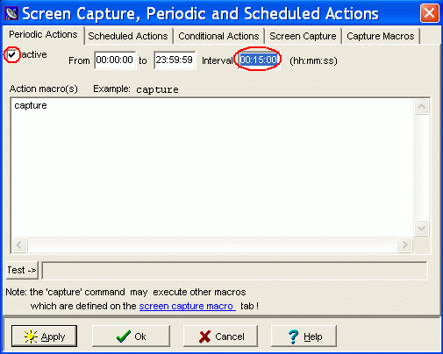Close the Periodic and Scheduled Actions window
Screen dimensions: 443x354
pyautogui.click(x=429, y=13)
